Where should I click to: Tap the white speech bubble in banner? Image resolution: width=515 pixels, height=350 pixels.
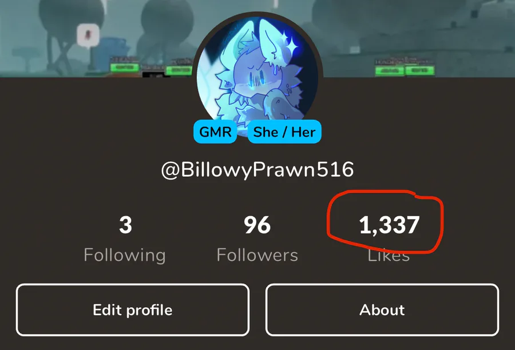coord(88,35)
